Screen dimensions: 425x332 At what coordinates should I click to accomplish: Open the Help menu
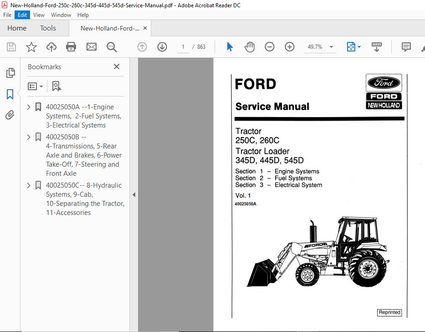(x=83, y=15)
